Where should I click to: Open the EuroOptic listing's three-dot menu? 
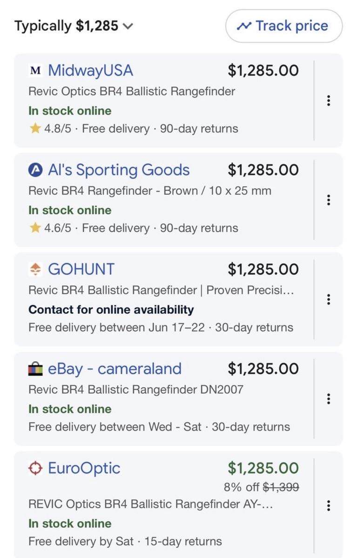[329, 505]
